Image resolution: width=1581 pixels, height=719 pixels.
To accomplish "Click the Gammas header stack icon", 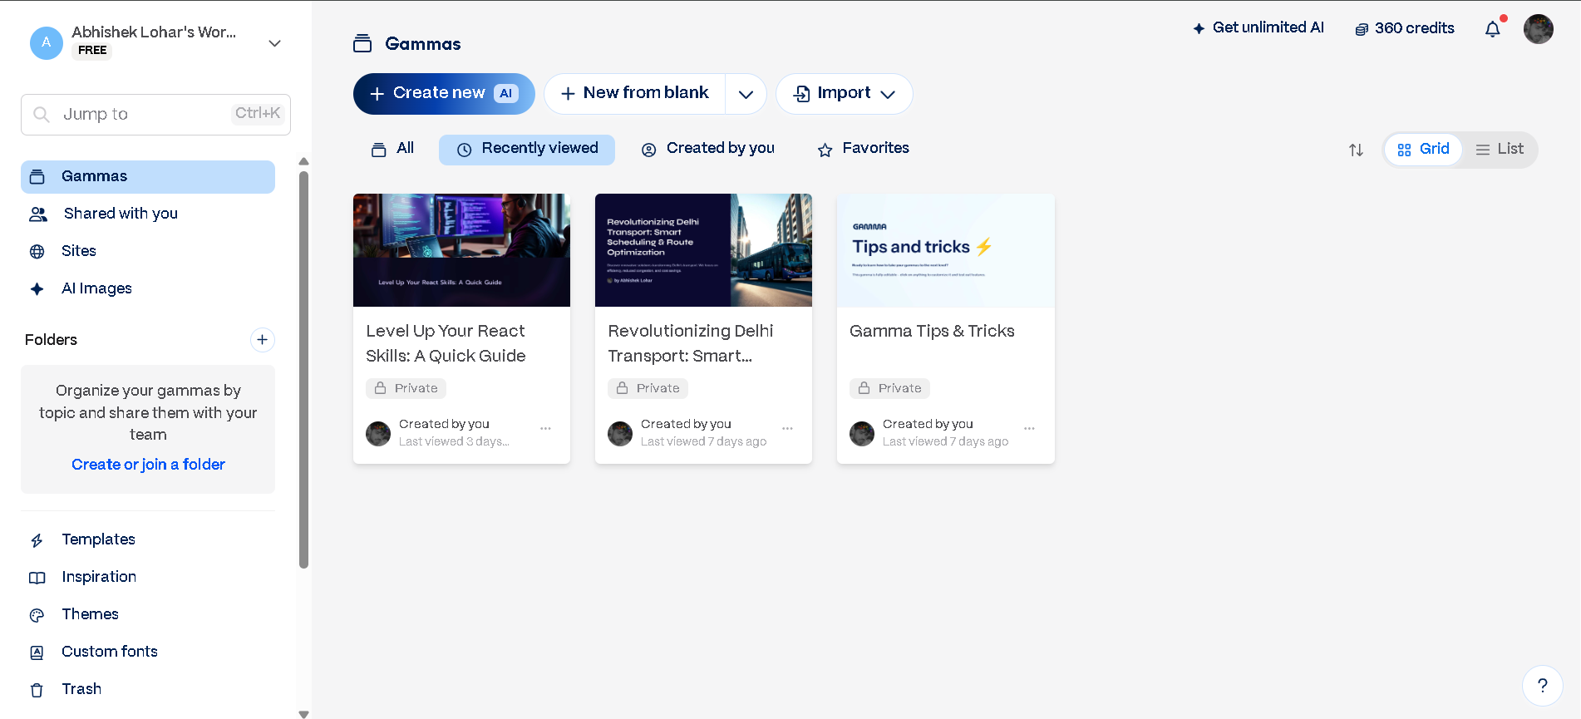I will pos(362,43).
